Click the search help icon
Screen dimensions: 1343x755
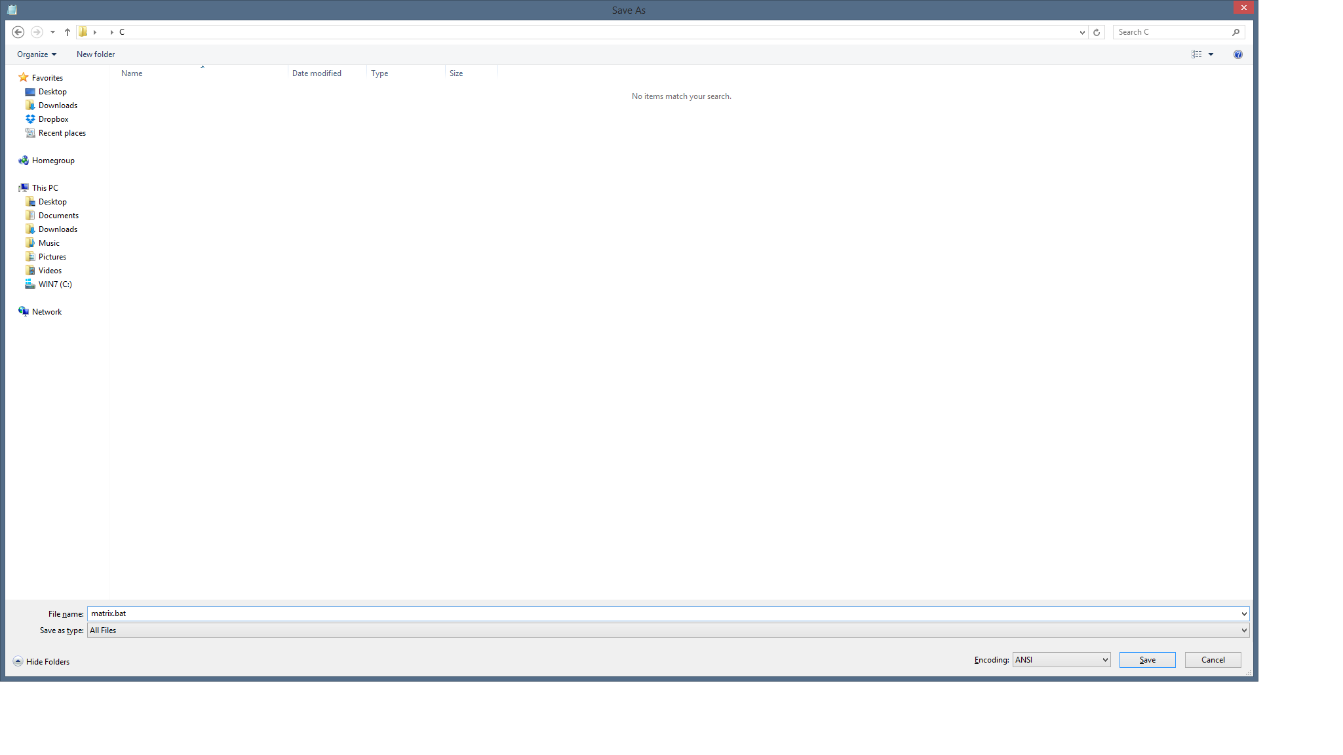1238,54
